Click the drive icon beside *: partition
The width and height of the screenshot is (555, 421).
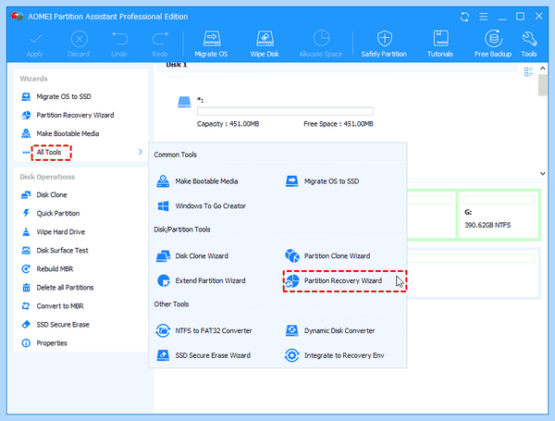coord(184,102)
